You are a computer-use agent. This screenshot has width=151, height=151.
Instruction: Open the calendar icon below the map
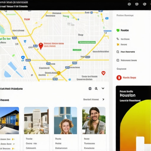pos(90,88)
